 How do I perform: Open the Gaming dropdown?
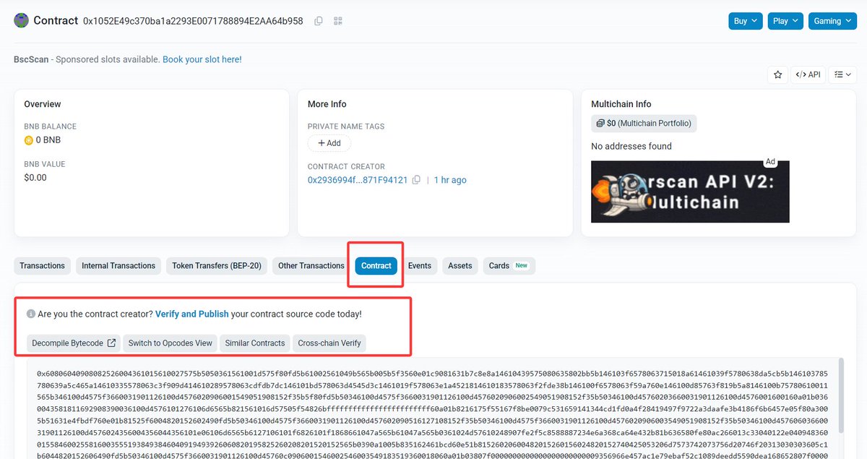832,21
